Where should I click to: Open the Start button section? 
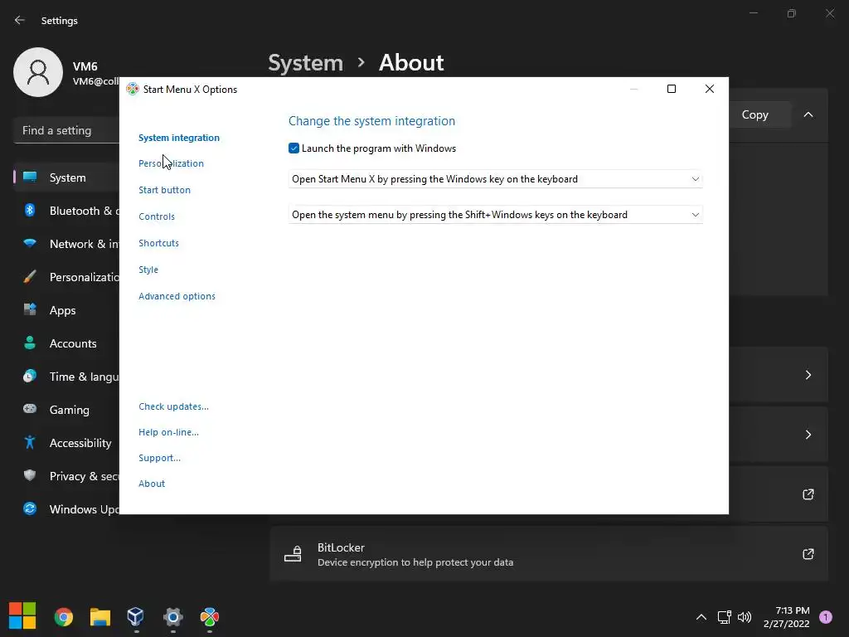[165, 190]
